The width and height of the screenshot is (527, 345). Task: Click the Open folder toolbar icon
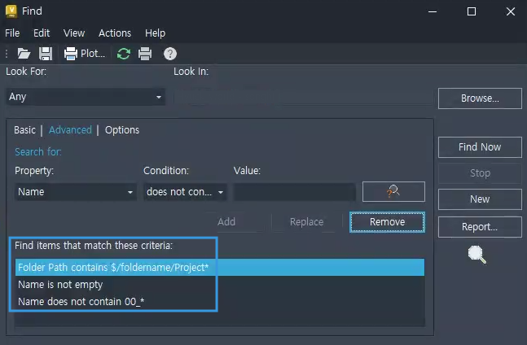click(24, 54)
